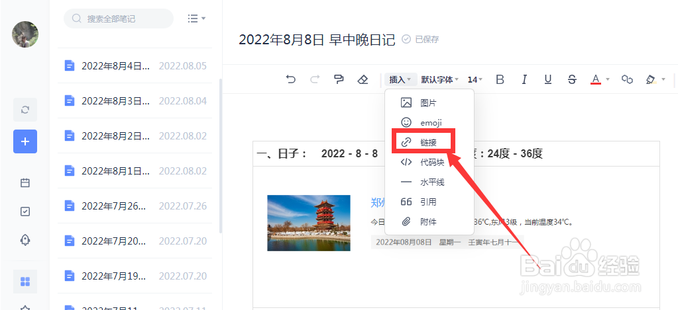
Task: Click the pagoda weather thumbnail image
Action: (x=309, y=223)
